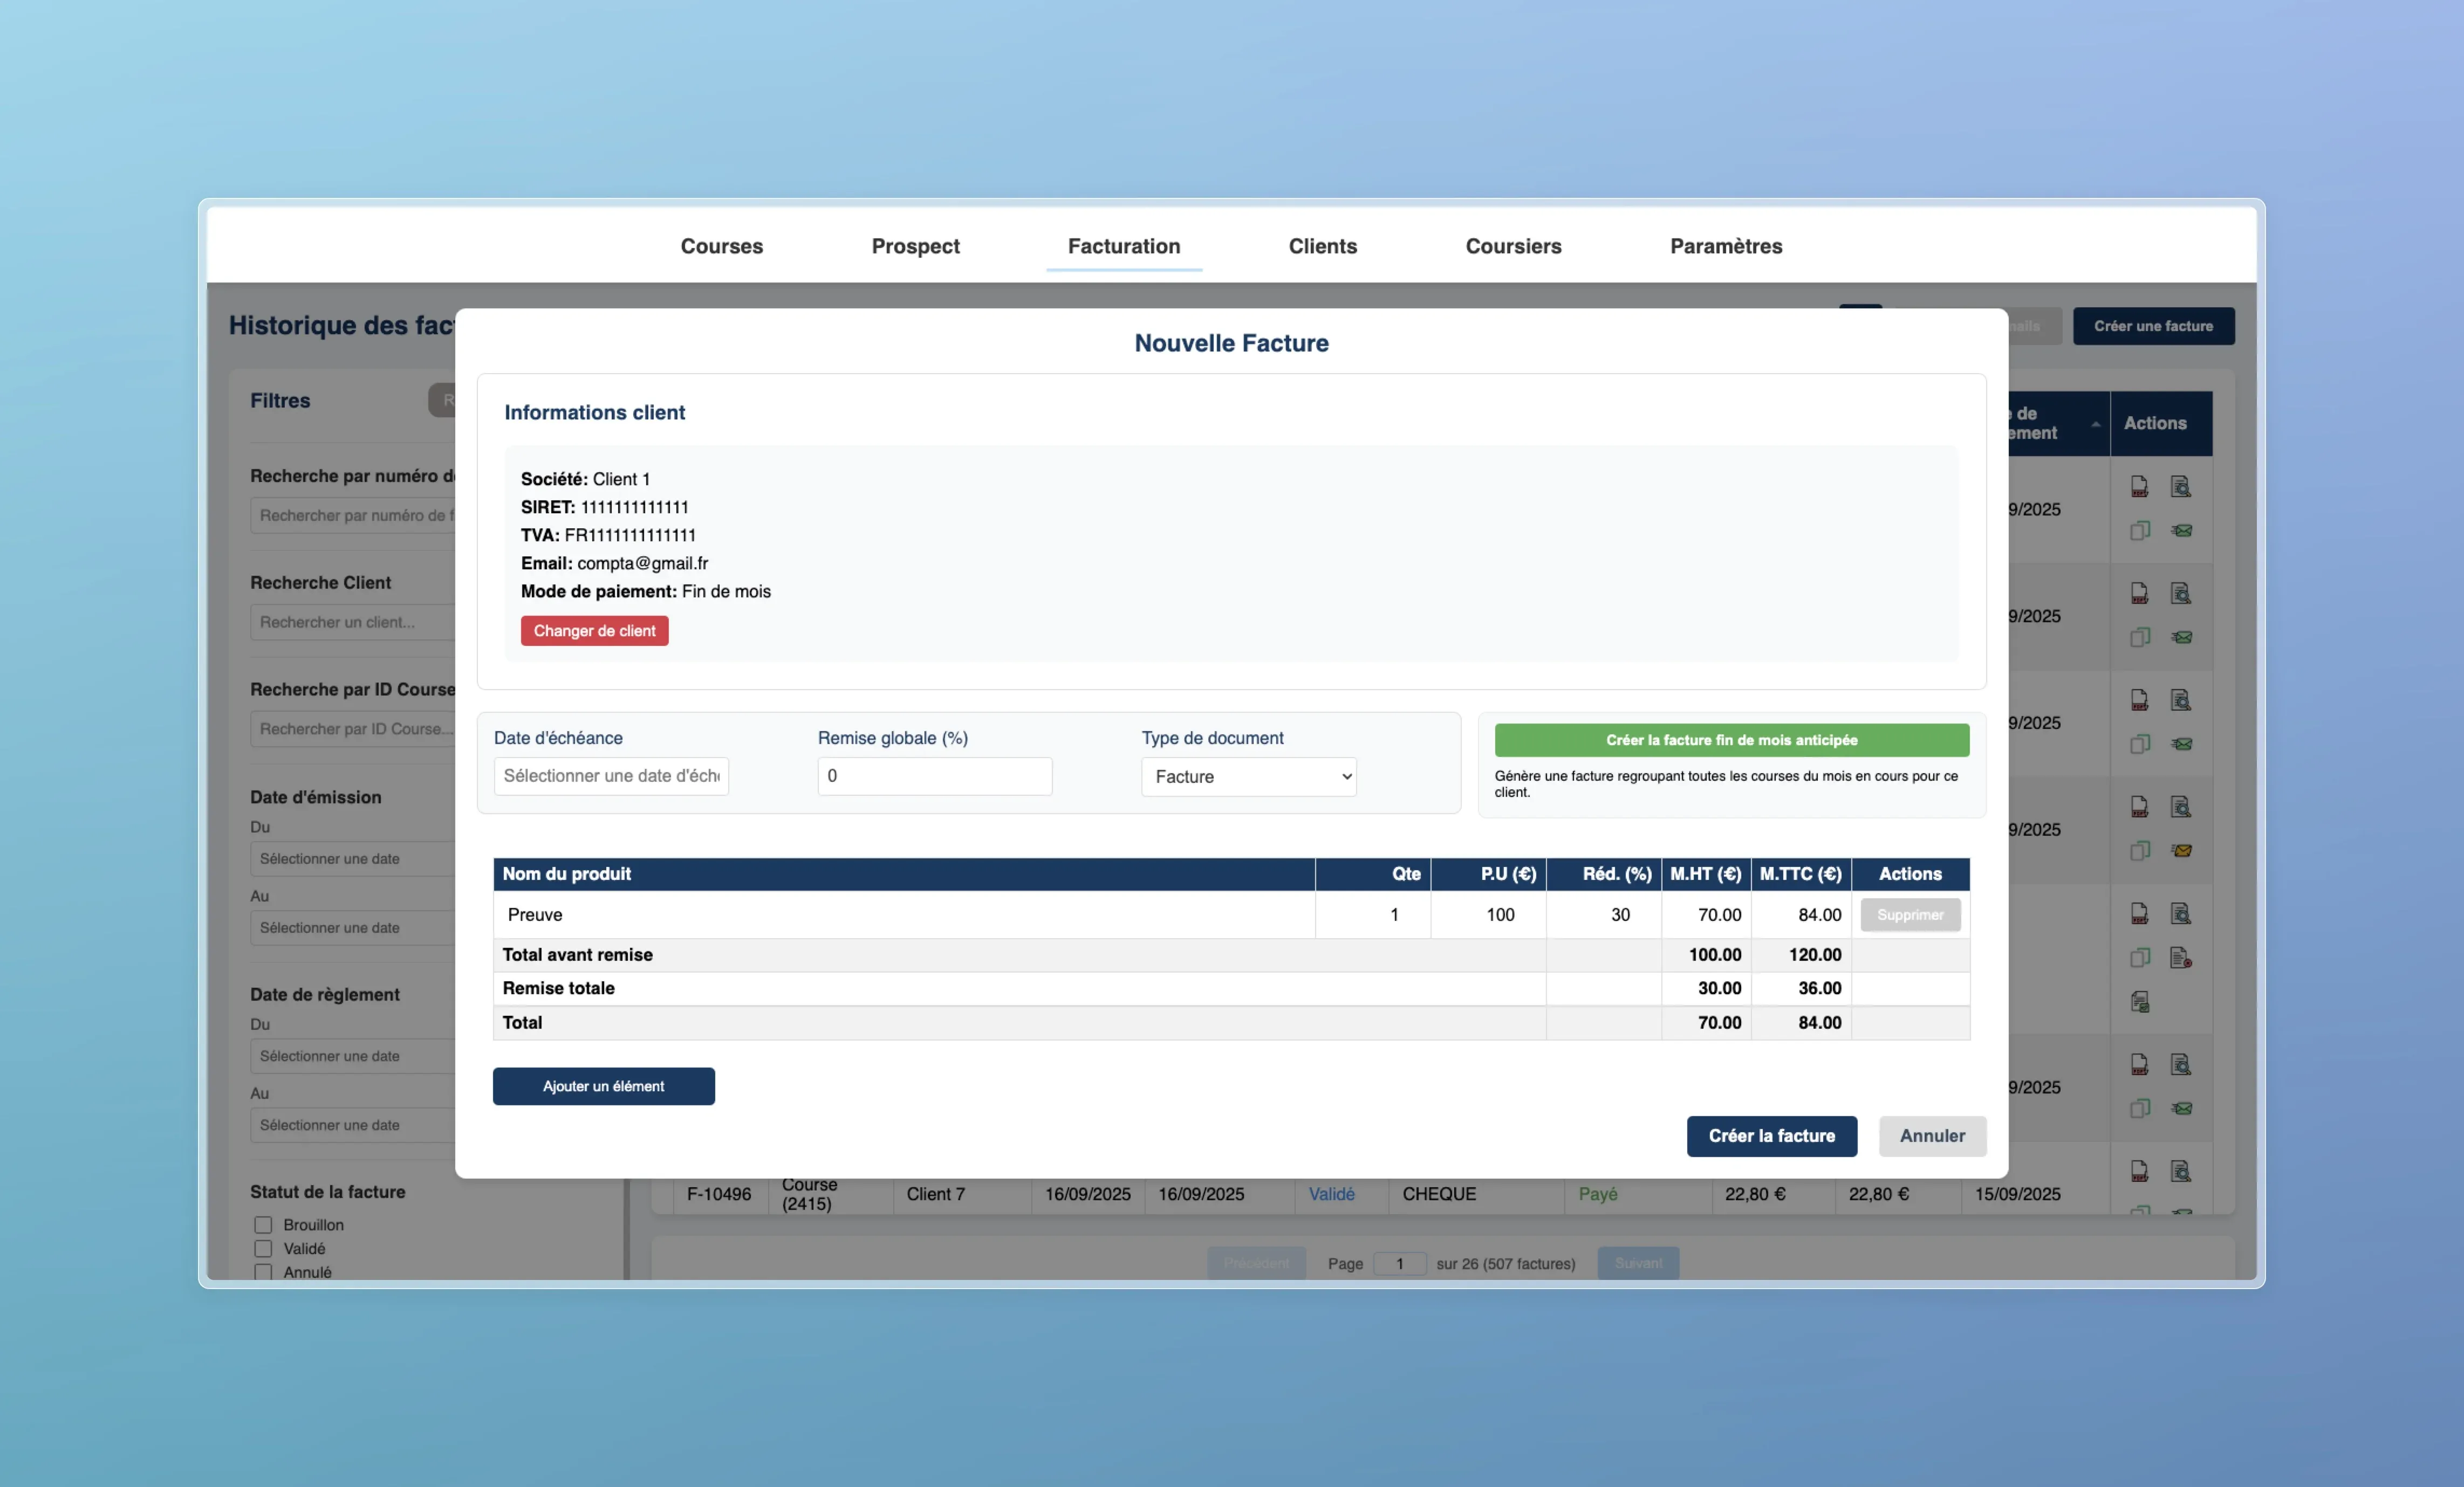Duplicate the first listed invoice
2464x1487 pixels.
coord(2139,531)
